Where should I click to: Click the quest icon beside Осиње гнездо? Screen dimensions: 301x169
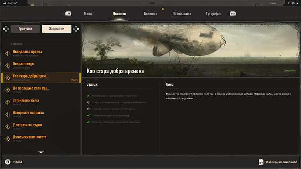pos(8,65)
